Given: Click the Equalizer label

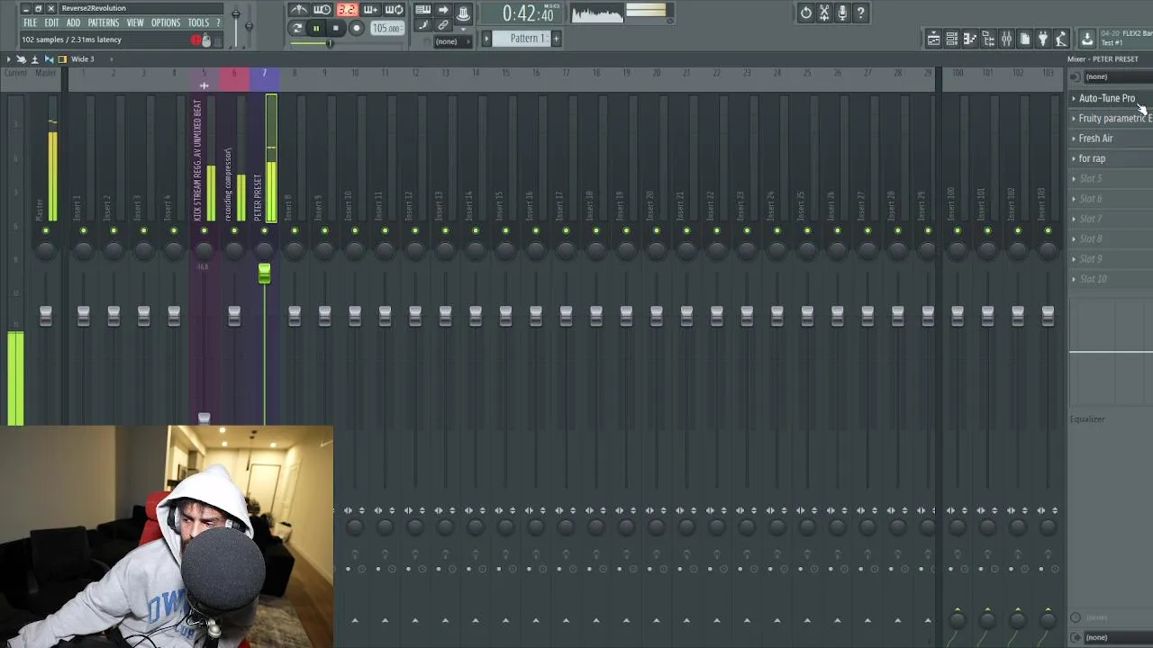Looking at the screenshot, I should click(1087, 419).
